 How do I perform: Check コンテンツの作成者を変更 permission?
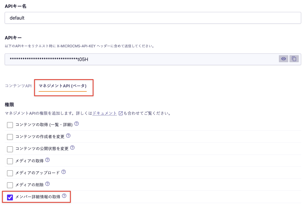[10, 137]
